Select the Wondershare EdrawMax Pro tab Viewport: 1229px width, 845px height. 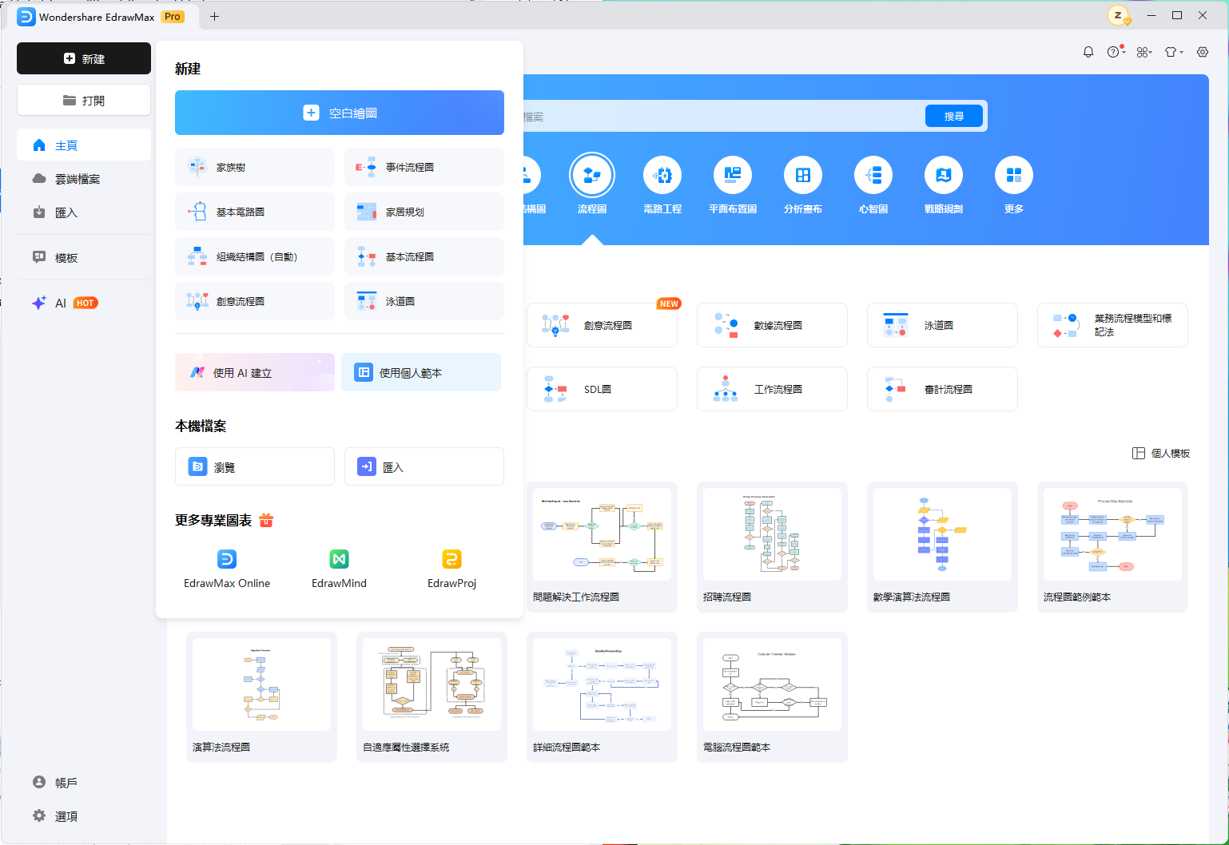coord(102,16)
